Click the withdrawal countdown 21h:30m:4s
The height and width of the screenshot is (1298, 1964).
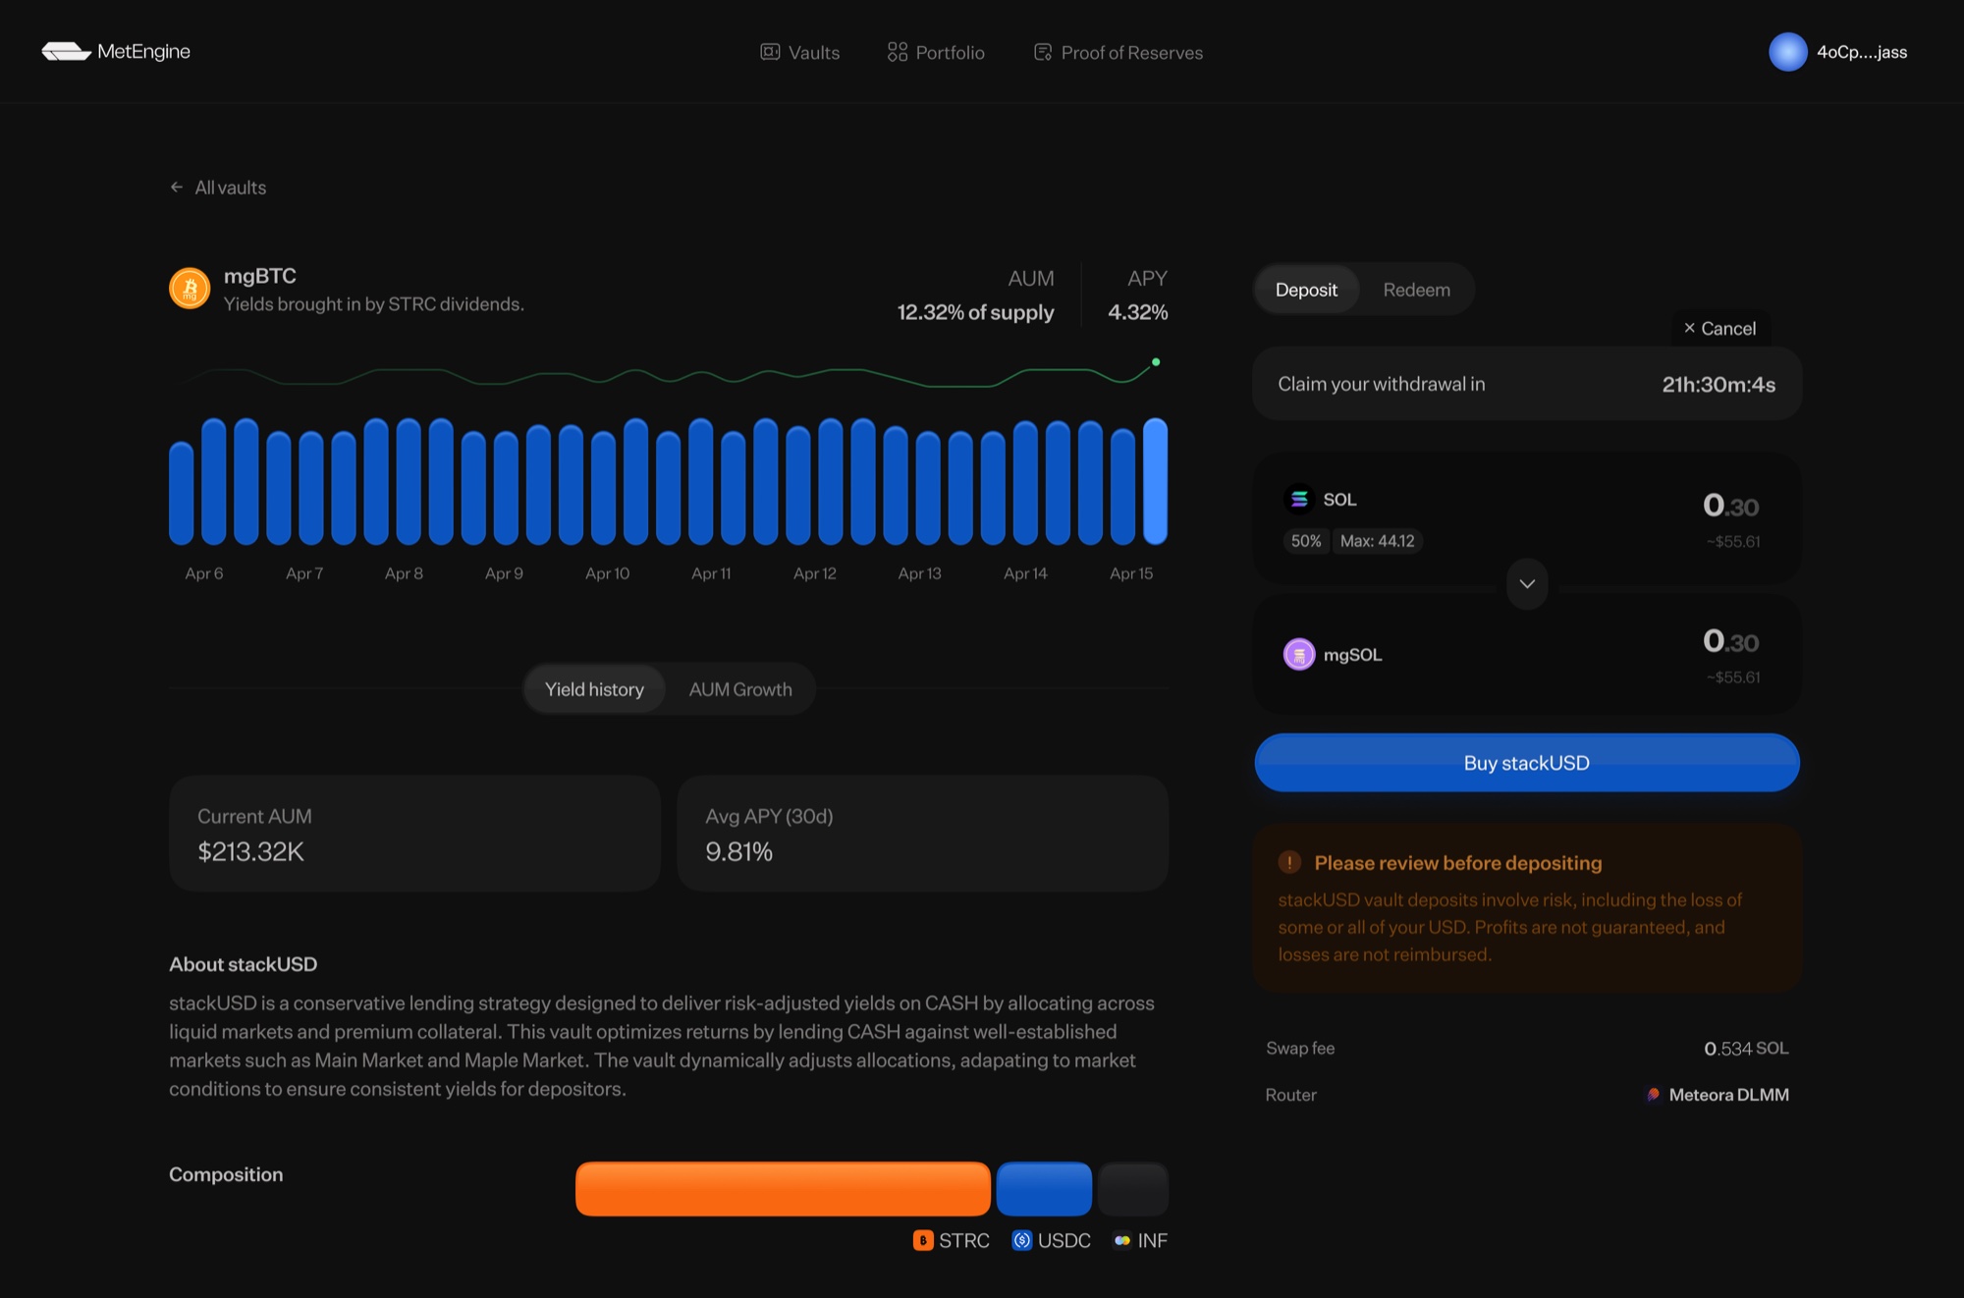pos(1718,384)
